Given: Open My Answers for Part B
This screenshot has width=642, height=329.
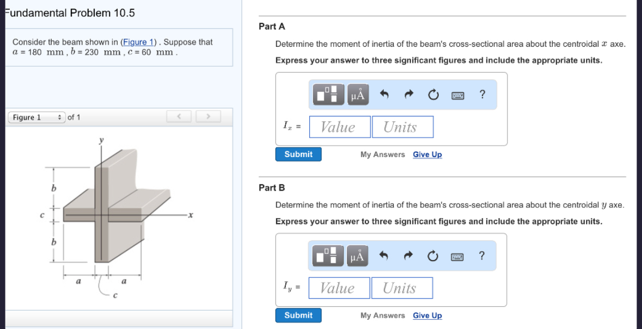Looking at the screenshot, I should point(382,315).
